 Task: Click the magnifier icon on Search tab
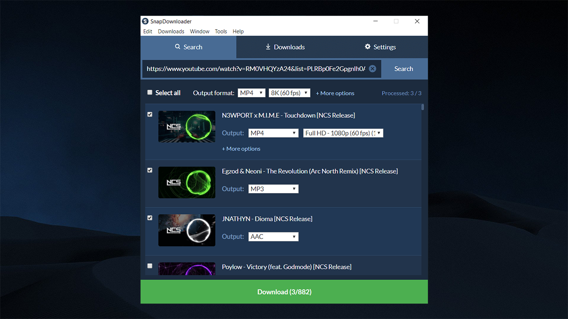point(177,47)
